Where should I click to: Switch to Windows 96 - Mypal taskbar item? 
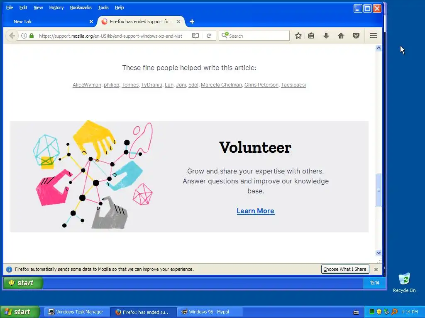209,312
